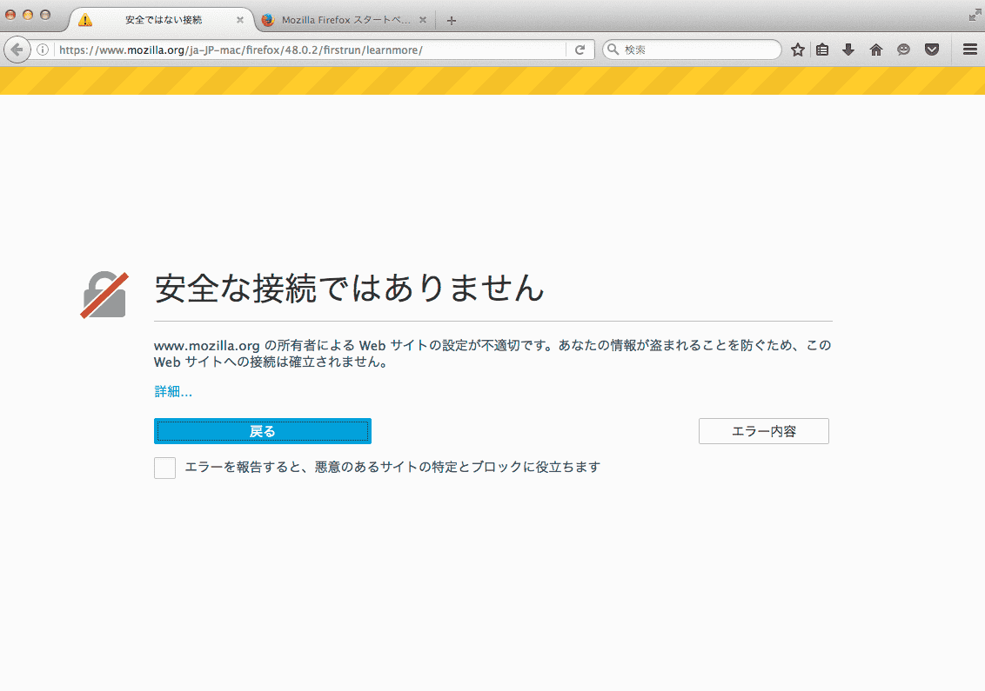Viewport: 985px width, 691px height.
Task: Click the broken padlock warning icon
Action: point(104,295)
